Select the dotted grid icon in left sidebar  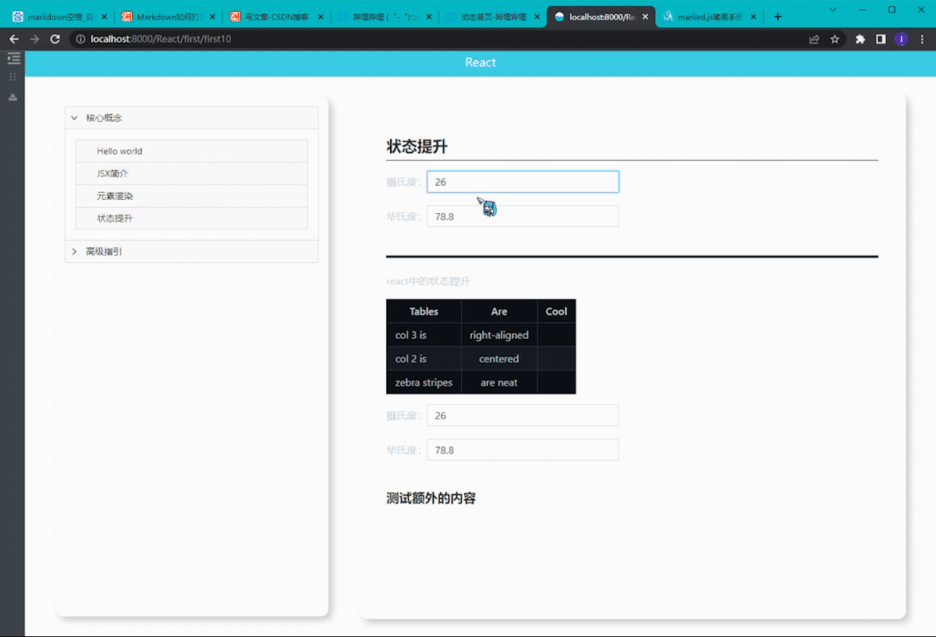click(12, 77)
